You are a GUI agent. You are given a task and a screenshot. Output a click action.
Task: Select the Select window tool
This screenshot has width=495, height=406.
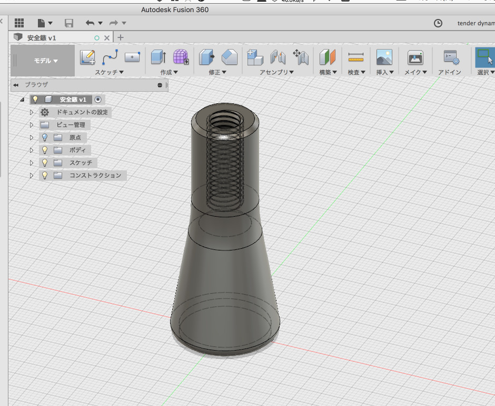485,57
